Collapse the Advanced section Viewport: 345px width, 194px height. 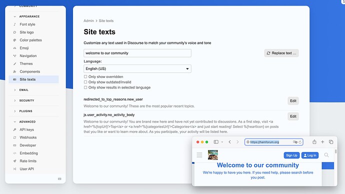[14, 121]
